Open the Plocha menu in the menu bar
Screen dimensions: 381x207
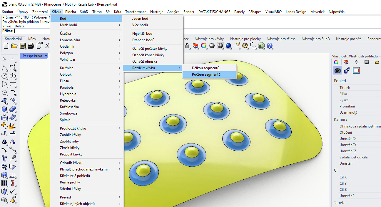tap(71, 12)
